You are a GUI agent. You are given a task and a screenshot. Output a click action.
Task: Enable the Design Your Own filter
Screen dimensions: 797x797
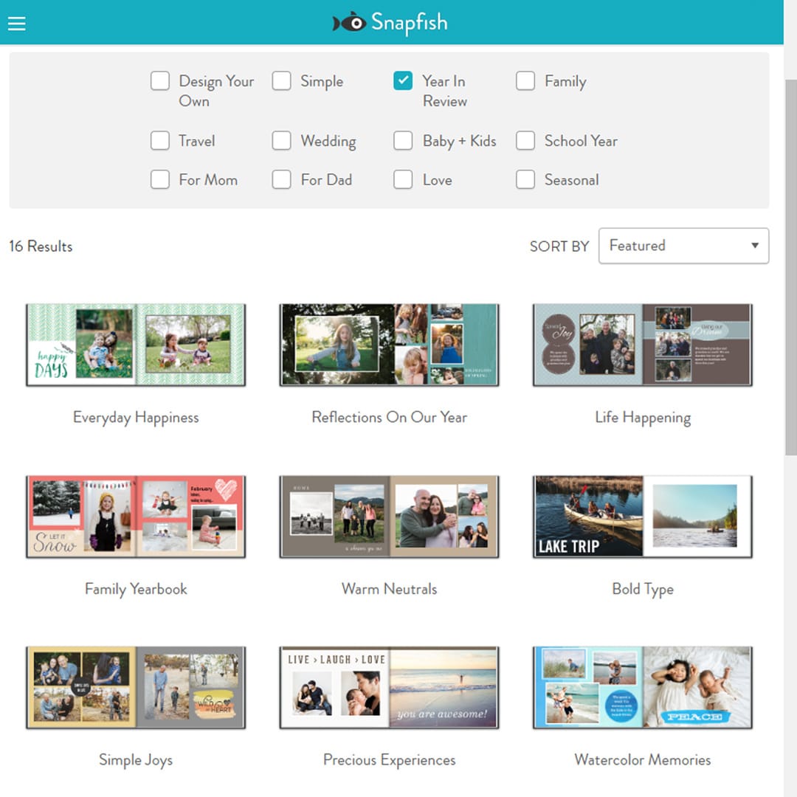tap(160, 80)
